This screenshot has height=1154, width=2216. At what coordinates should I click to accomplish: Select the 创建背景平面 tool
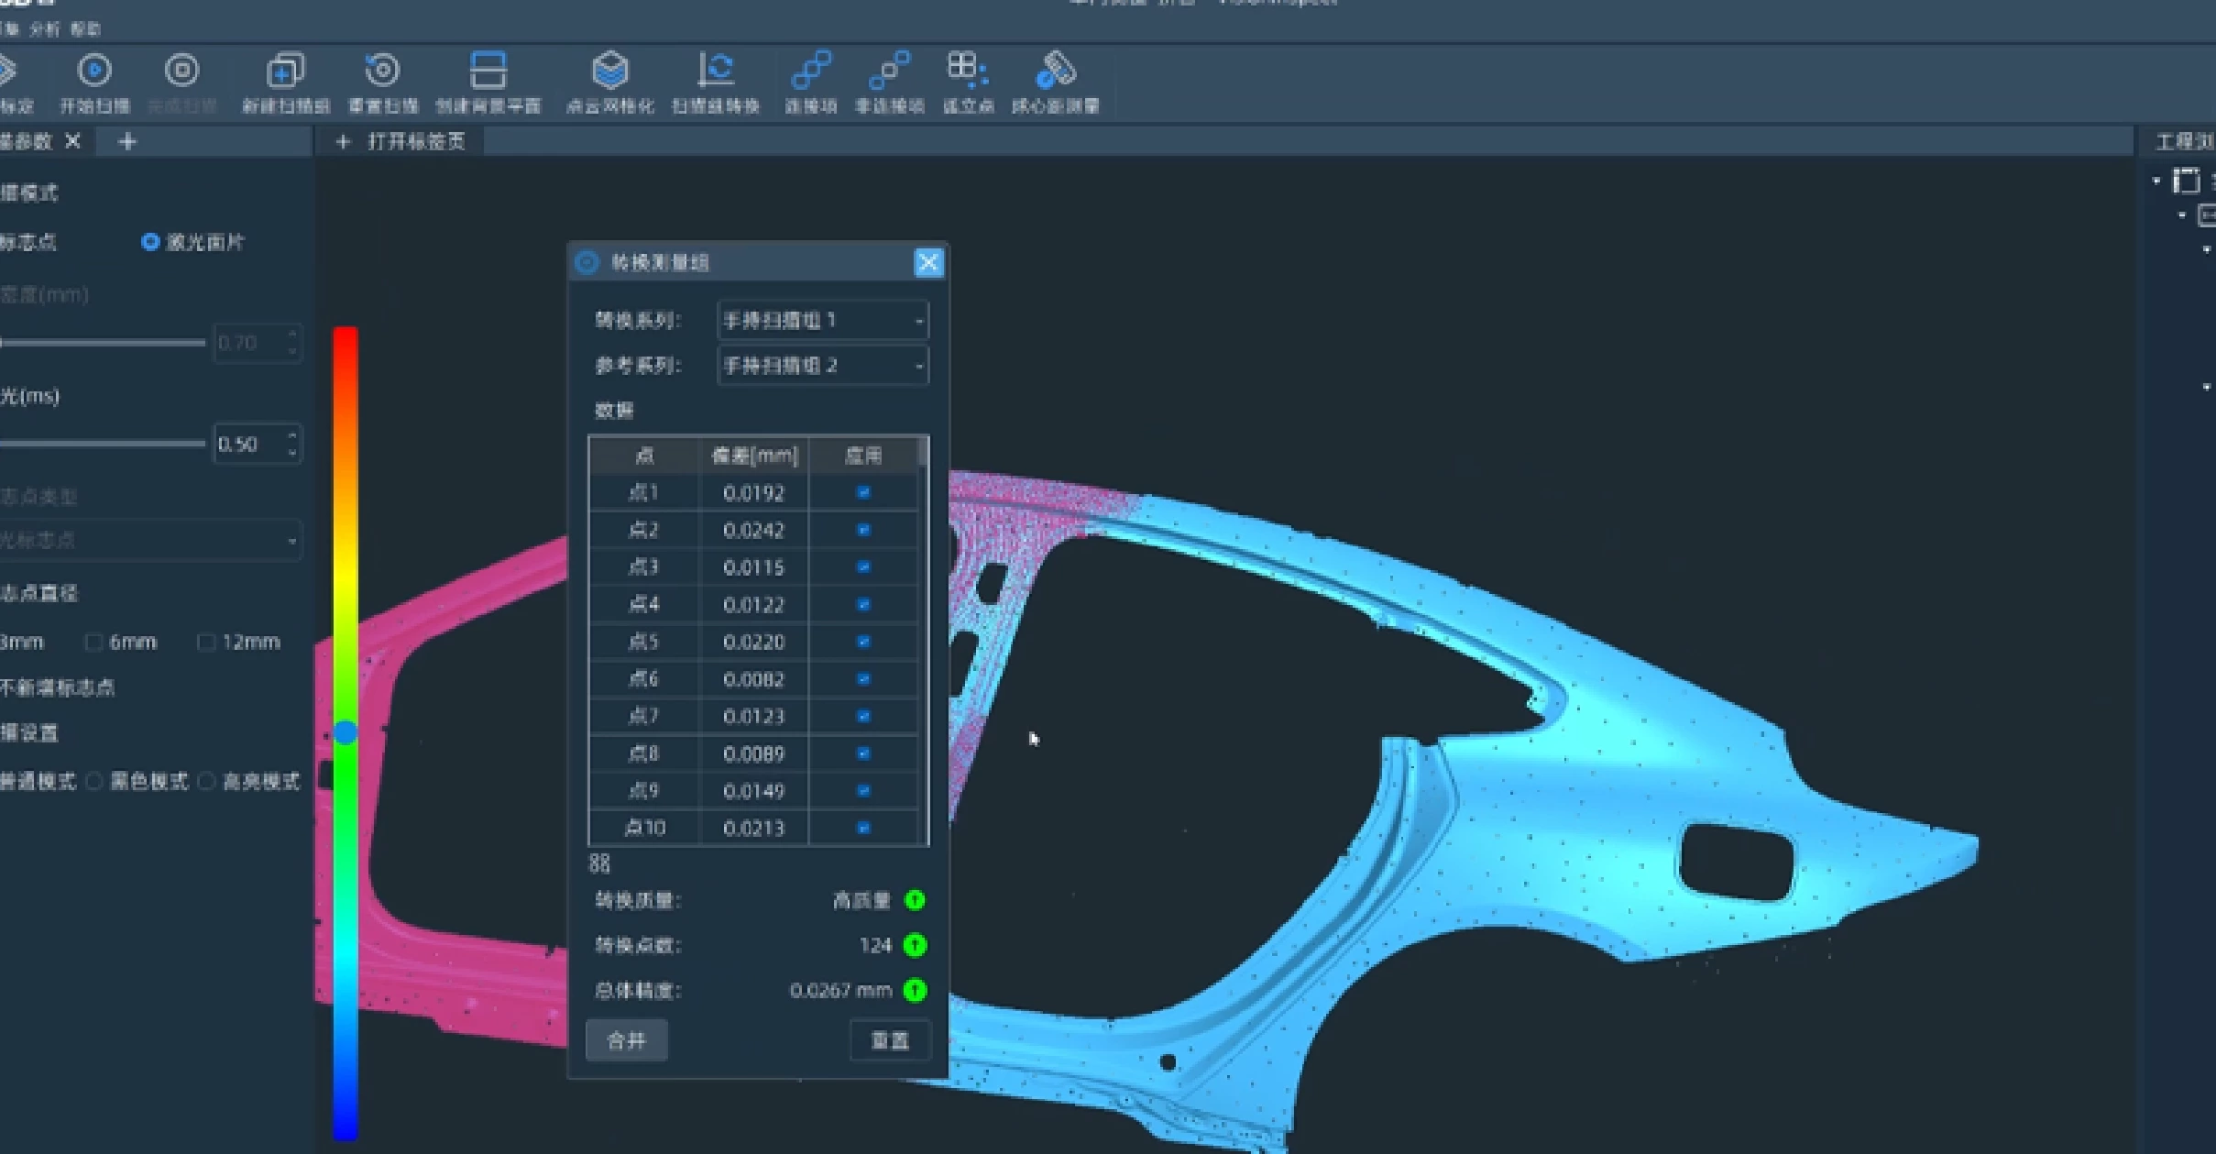pyautogui.click(x=489, y=81)
